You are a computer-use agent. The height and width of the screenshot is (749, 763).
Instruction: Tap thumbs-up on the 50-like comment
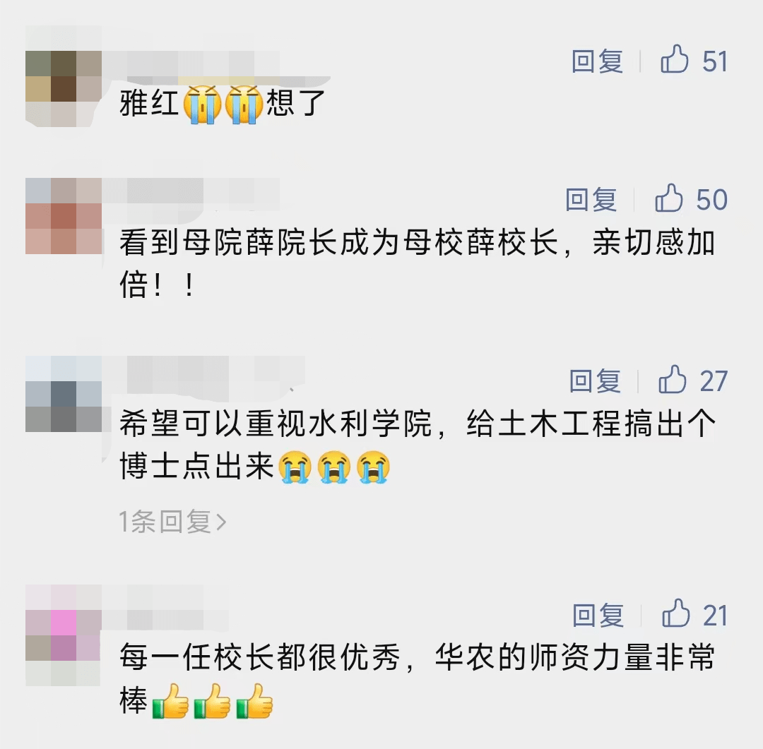[x=669, y=198]
